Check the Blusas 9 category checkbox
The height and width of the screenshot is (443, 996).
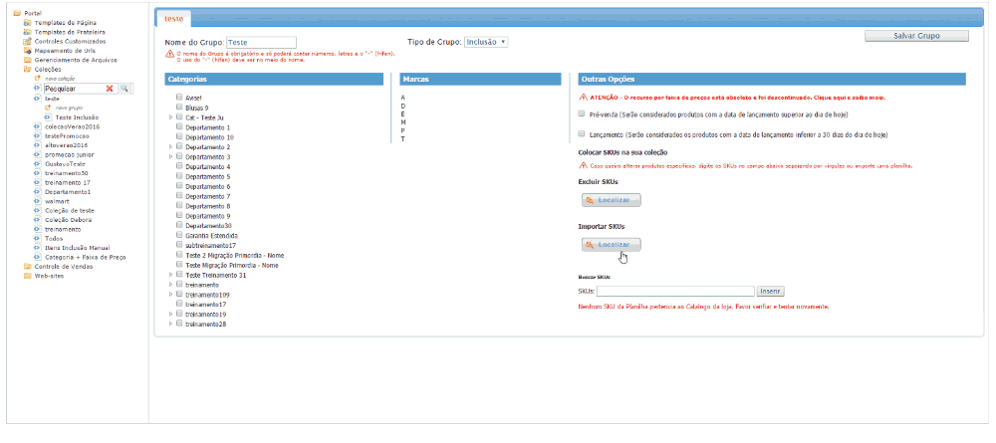[179, 108]
